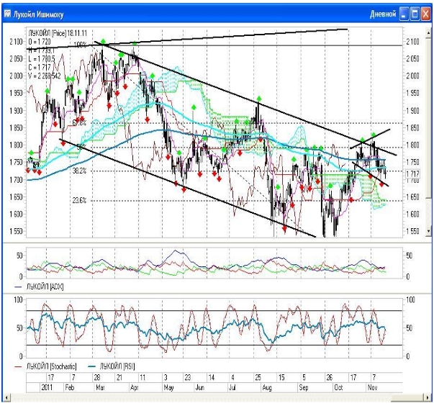
Task: Maximize the Лукойл Ишимоку chart window
Action: click(x=415, y=14)
